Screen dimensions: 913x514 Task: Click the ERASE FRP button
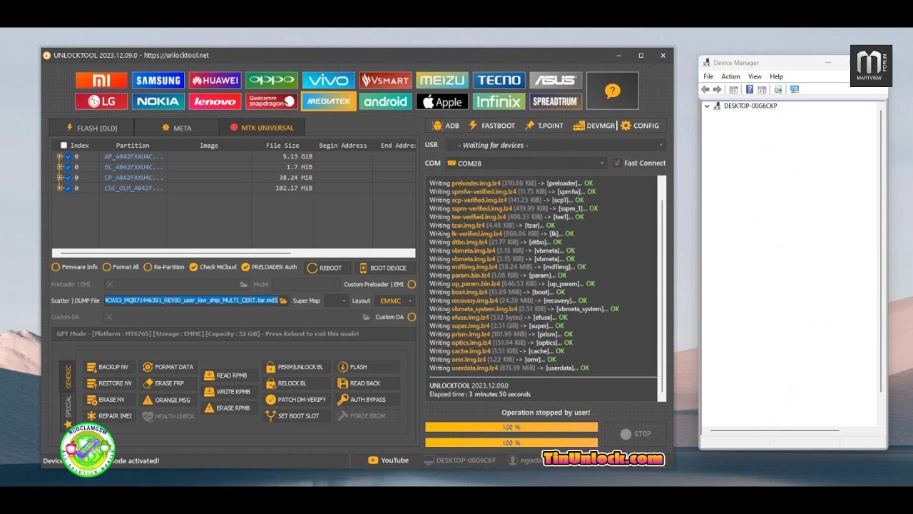coord(168,383)
